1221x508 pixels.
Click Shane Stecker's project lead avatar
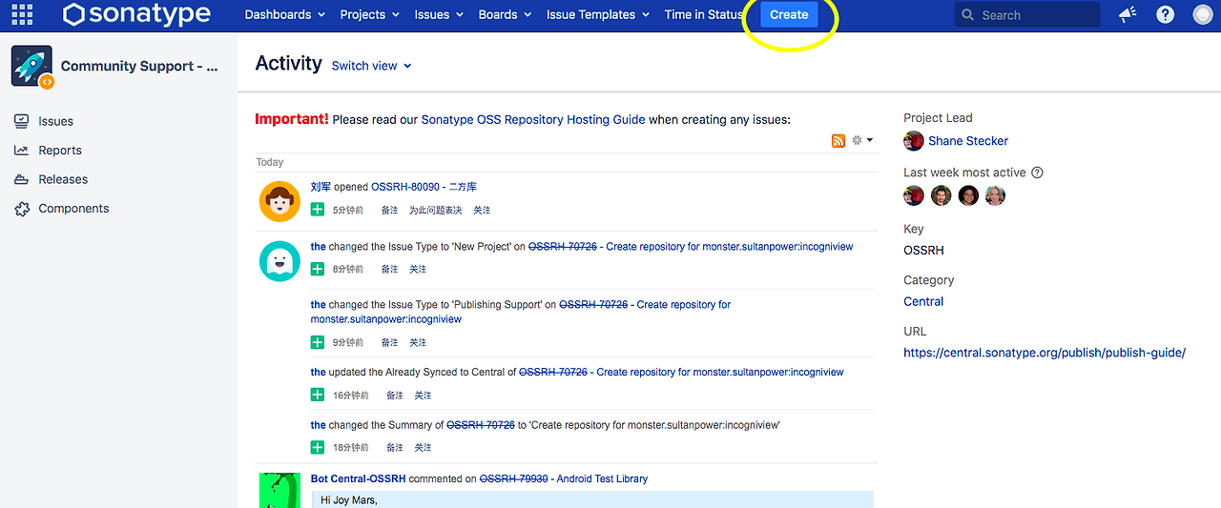click(x=914, y=141)
